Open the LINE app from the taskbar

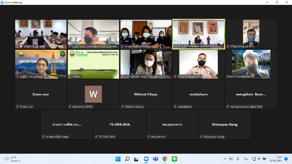(x=174, y=159)
